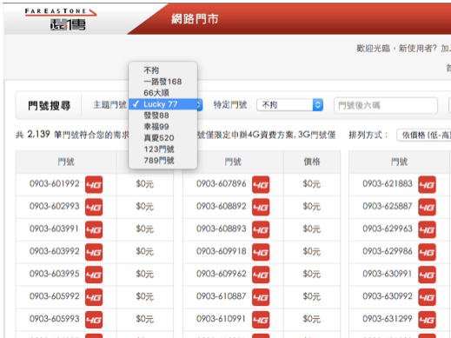Pick 發發88 from the theme list

tap(163, 116)
